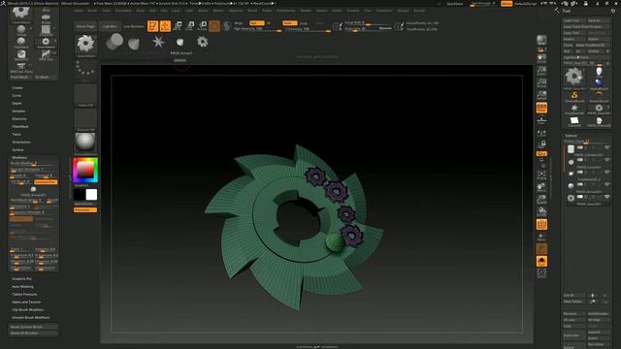The width and height of the screenshot is (621, 349).
Task: Select the EraserBrush tool in the Tool panel
Action: click(x=599, y=96)
